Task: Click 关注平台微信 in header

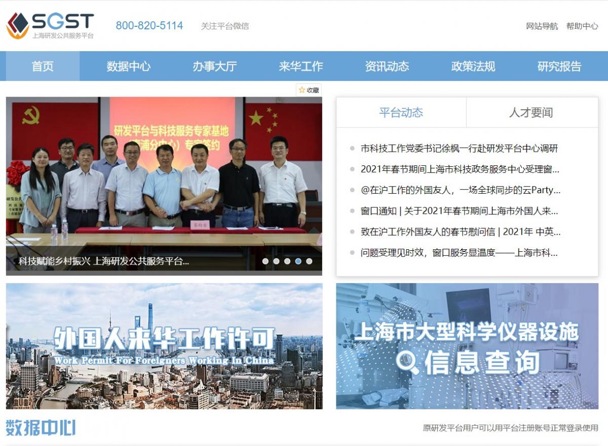Action: pyautogui.click(x=224, y=26)
